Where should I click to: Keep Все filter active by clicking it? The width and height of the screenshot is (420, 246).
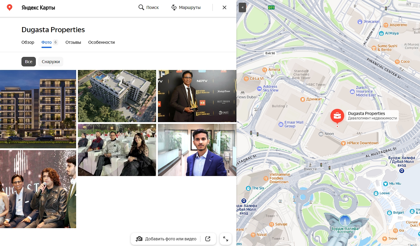tap(29, 62)
